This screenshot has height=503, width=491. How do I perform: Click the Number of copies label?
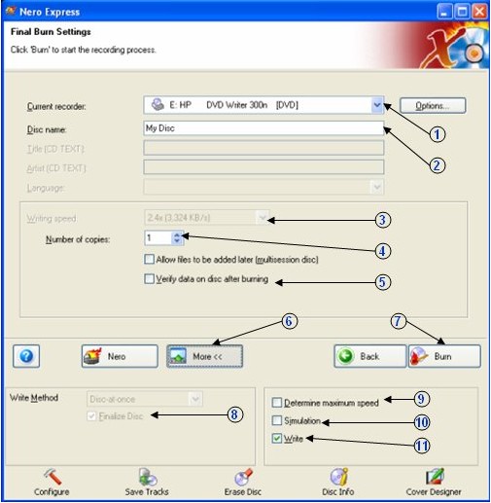(x=78, y=239)
